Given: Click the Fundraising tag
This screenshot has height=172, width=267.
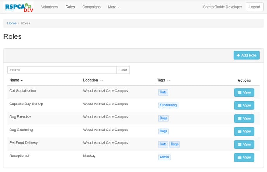Looking at the screenshot, I should (168, 105).
